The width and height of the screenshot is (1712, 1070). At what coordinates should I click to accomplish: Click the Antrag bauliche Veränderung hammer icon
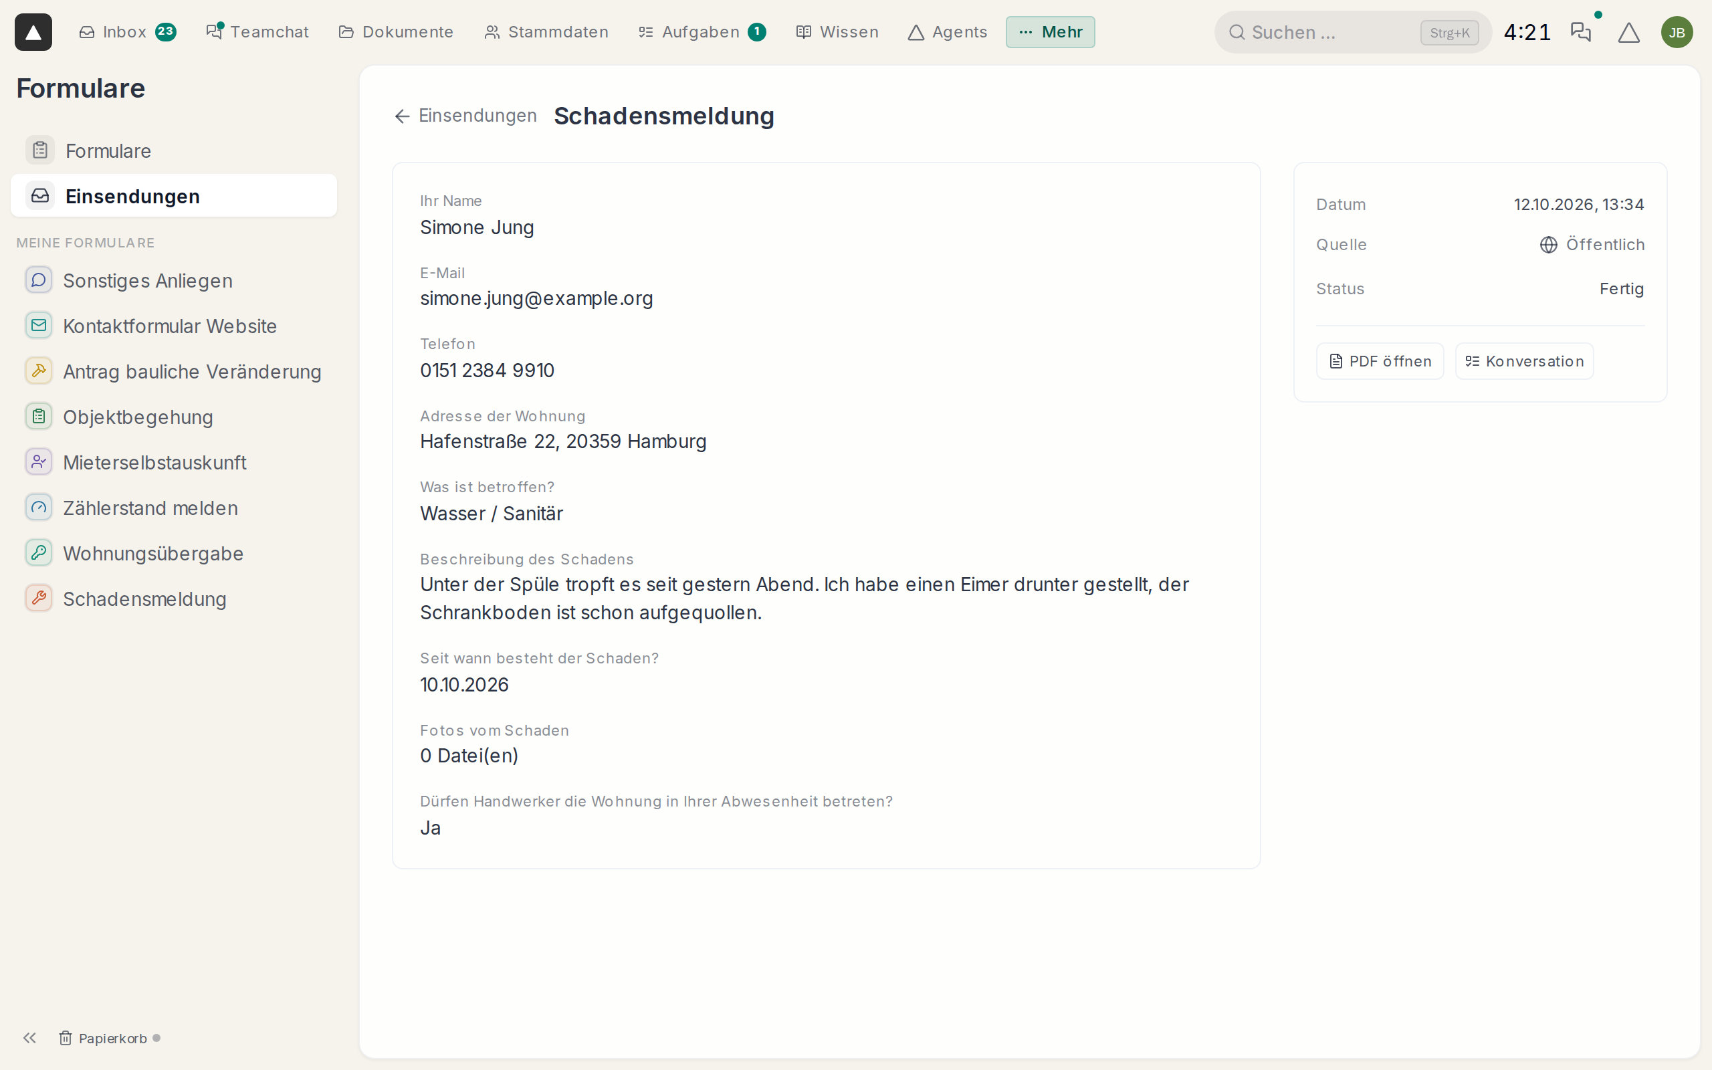coord(39,370)
